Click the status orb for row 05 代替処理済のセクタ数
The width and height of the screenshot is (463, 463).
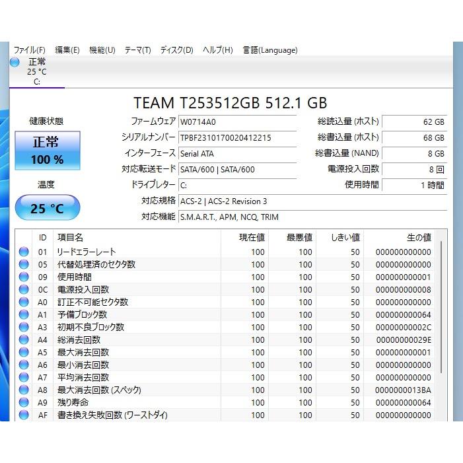click(x=24, y=264)
